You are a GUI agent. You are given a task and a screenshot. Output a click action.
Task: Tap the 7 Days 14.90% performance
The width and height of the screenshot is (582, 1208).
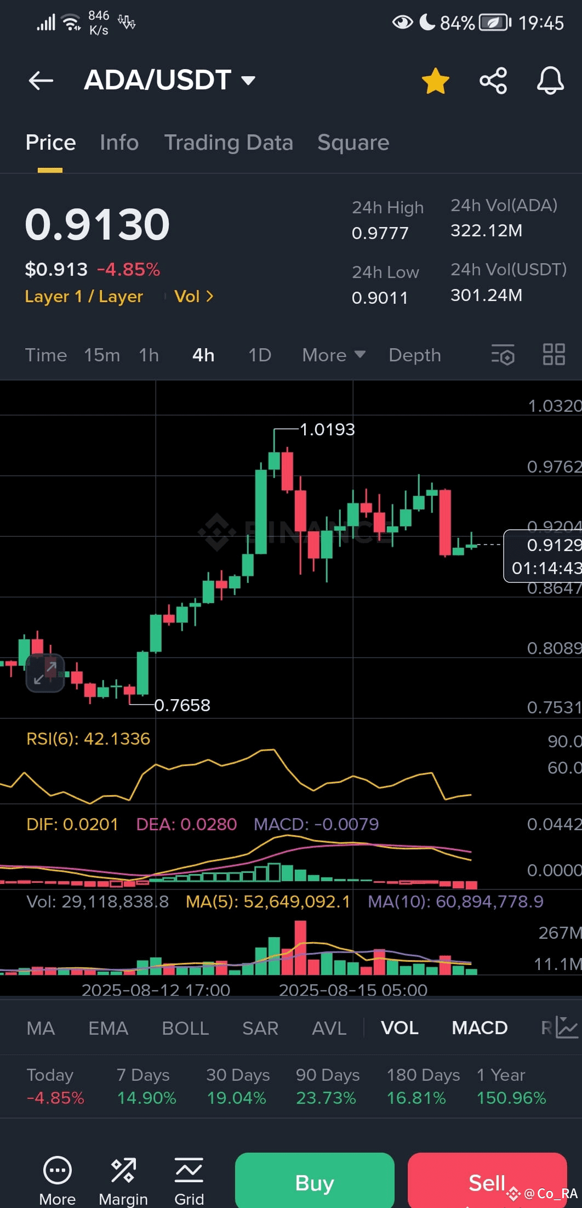pyautogui.click(x=146, y=1086)
